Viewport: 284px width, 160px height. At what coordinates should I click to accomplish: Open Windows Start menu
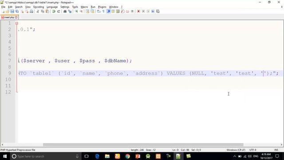[x=5, y=156]
